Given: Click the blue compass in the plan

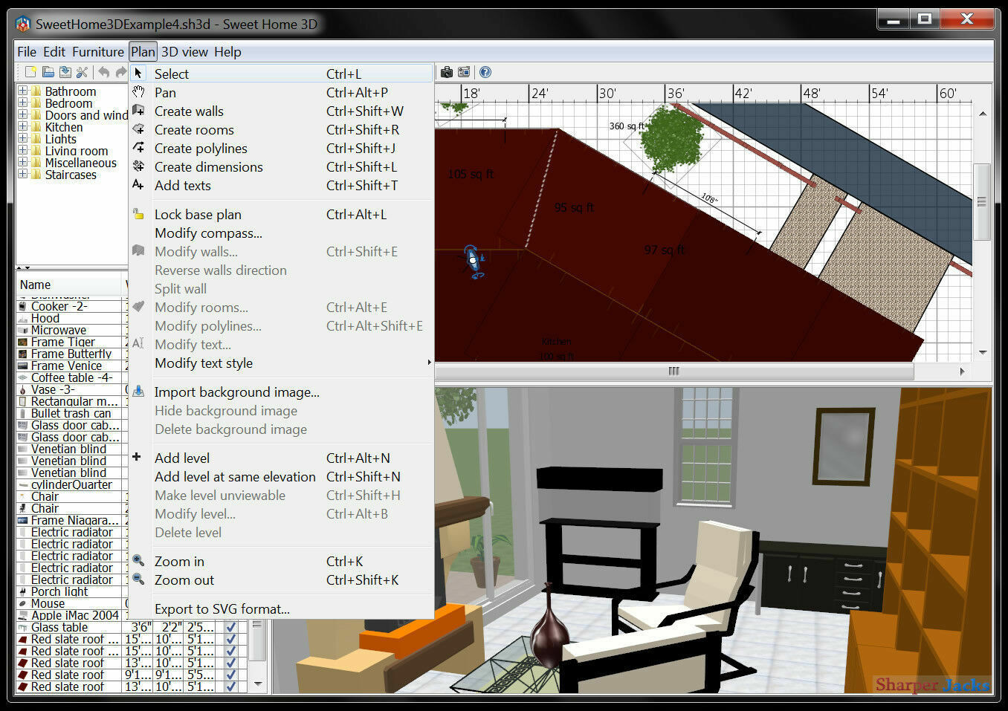Looking at the screenshot, I should tap(474, 262).
